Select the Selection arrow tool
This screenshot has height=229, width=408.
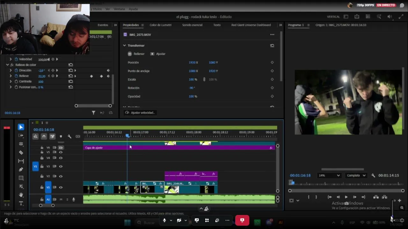tap(21, 127)
